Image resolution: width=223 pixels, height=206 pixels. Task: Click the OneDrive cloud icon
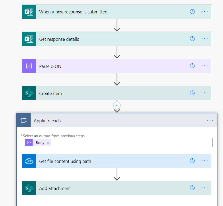pos(29,161)
